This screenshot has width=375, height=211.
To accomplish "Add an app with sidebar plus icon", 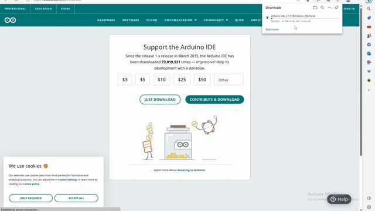I will 369,90.
